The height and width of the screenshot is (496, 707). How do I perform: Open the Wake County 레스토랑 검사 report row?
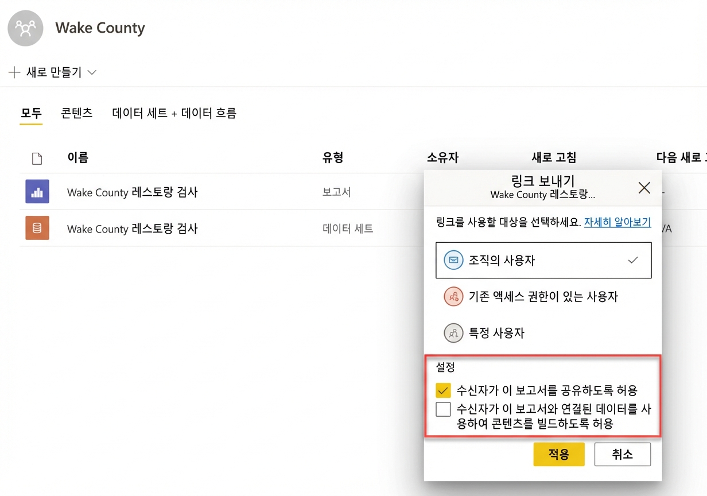pyautogui.click(x=133, y=192)
